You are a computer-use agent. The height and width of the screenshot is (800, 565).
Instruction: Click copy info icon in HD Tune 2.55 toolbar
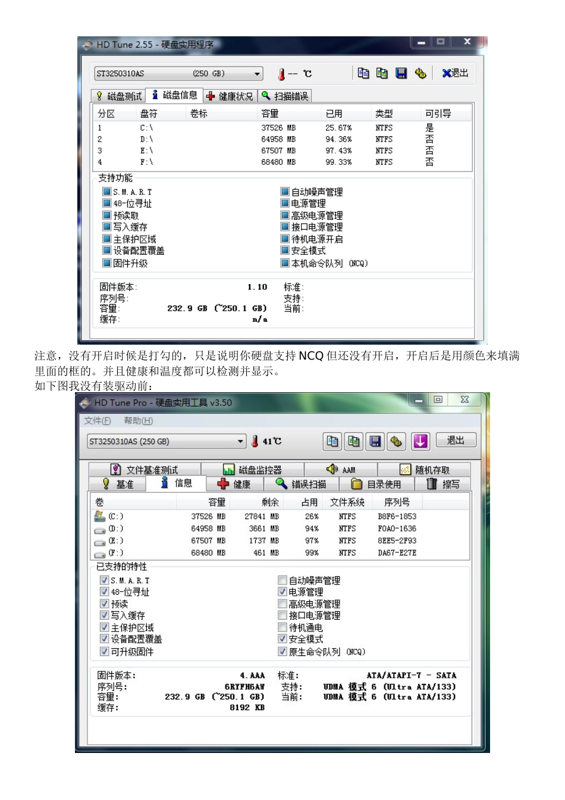coord(363,73)
